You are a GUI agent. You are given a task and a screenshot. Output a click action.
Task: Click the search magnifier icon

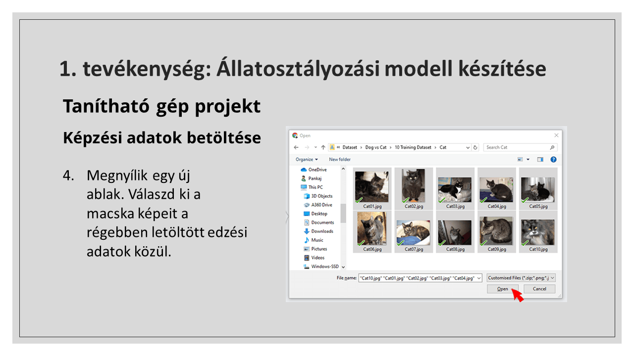552,147
